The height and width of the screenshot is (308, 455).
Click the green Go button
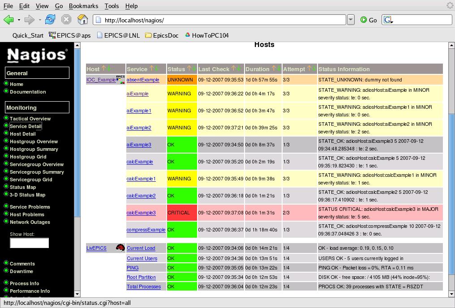[368, 20]
